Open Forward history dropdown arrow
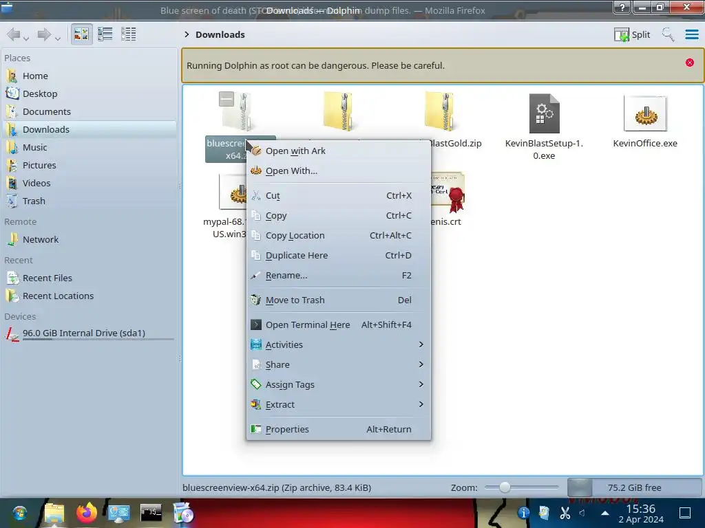Viewport: 705px width, 528px height. 58,39
